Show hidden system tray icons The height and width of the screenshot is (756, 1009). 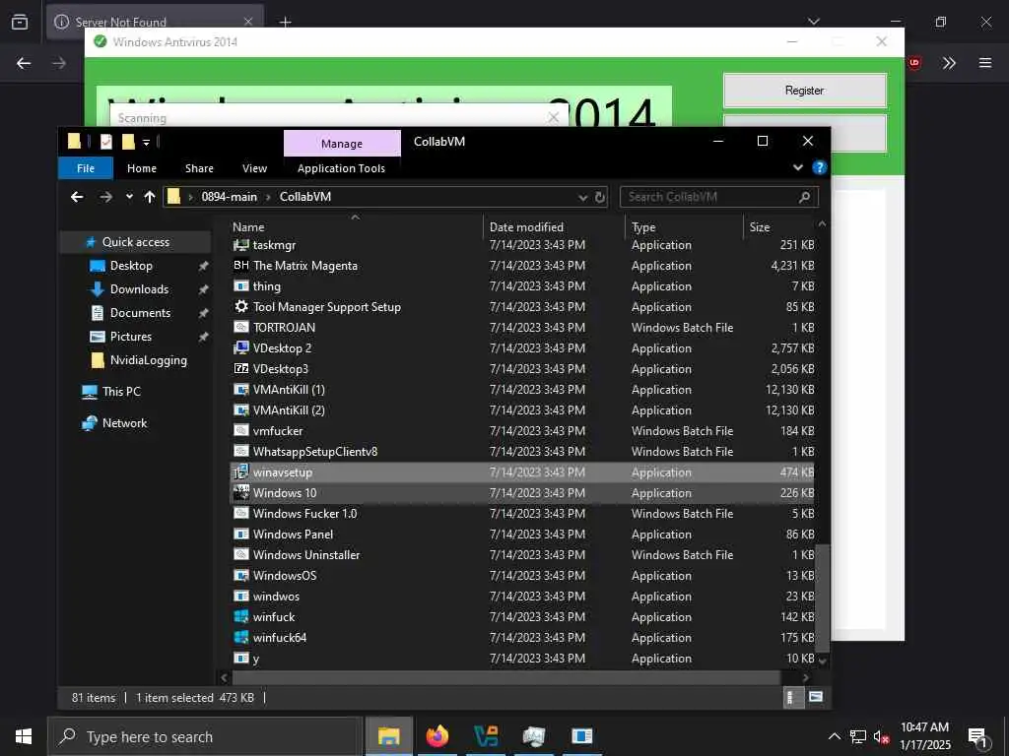(834, 736)
